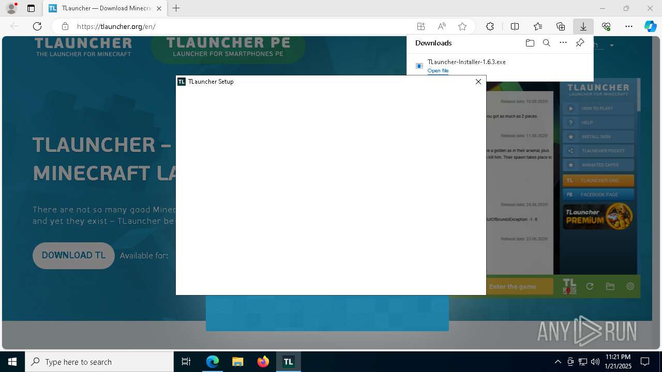
Task: Click TLAUNCHER.ORG orange button
Action: click(x=598, y=181)
